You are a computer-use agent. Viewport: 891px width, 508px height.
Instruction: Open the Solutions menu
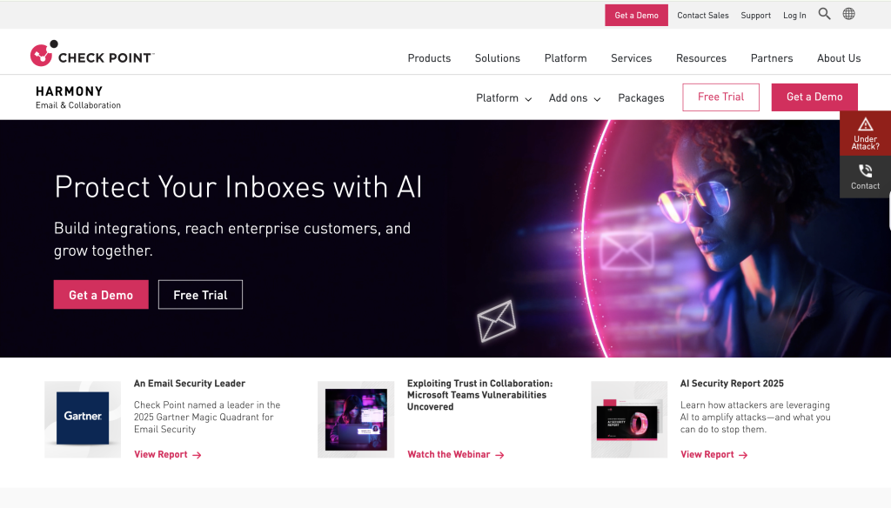click(497, 58)
